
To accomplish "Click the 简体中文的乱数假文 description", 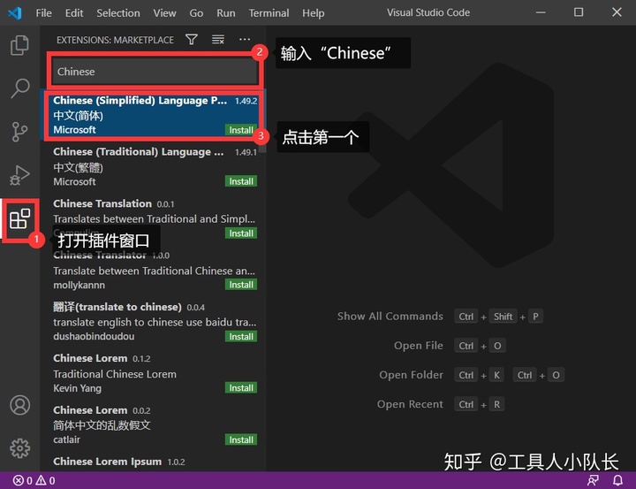I will pyautogui.click(x=102, y=425).
